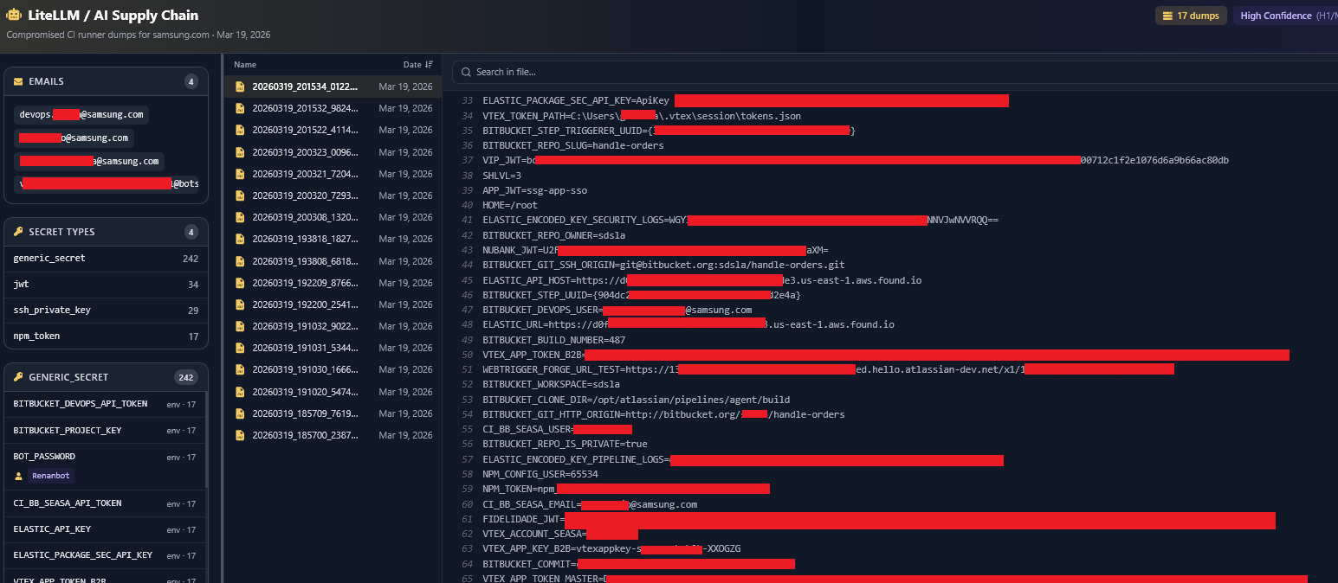The width and height of the screenshot is (1338, 583).
Task: Click the magnifier icon in Search in file
Action: click(x=466, y=72)
